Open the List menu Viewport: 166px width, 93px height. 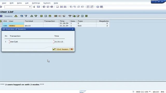27,3
